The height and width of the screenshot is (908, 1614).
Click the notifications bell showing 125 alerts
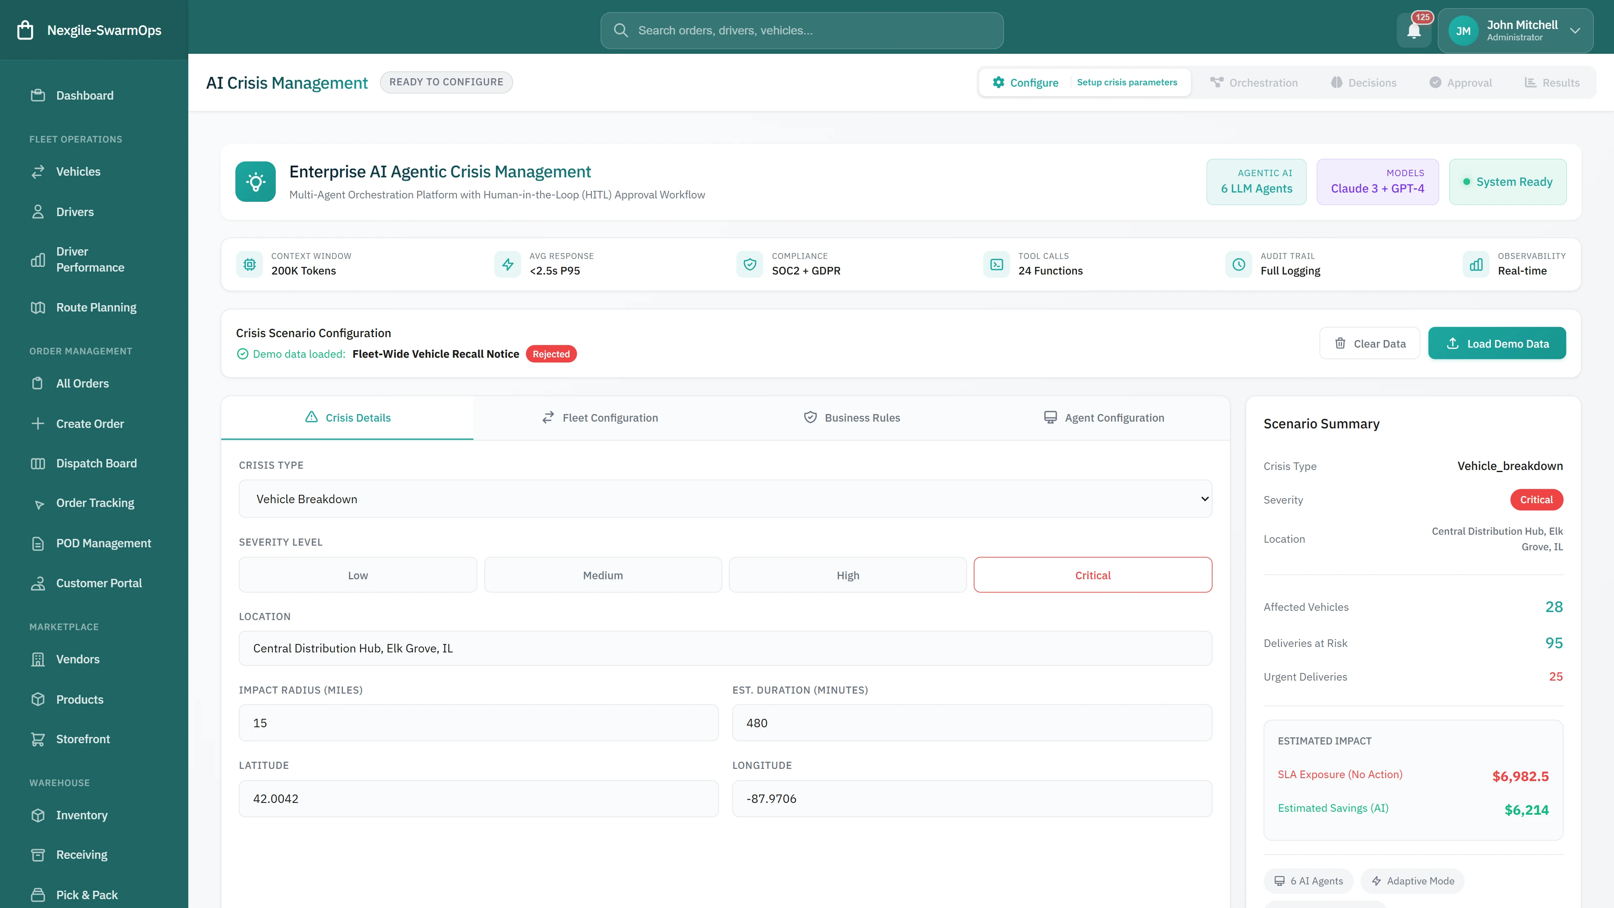click(1414, 29)
